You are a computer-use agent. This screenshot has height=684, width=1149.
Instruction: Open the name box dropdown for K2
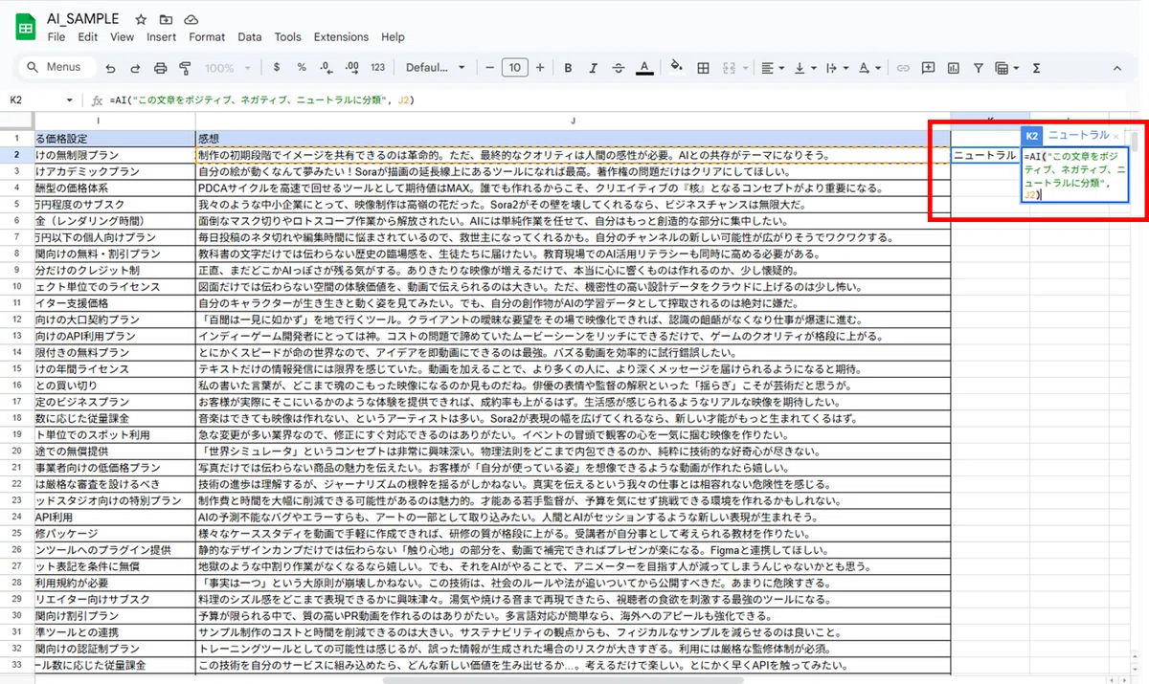(69, 100)
